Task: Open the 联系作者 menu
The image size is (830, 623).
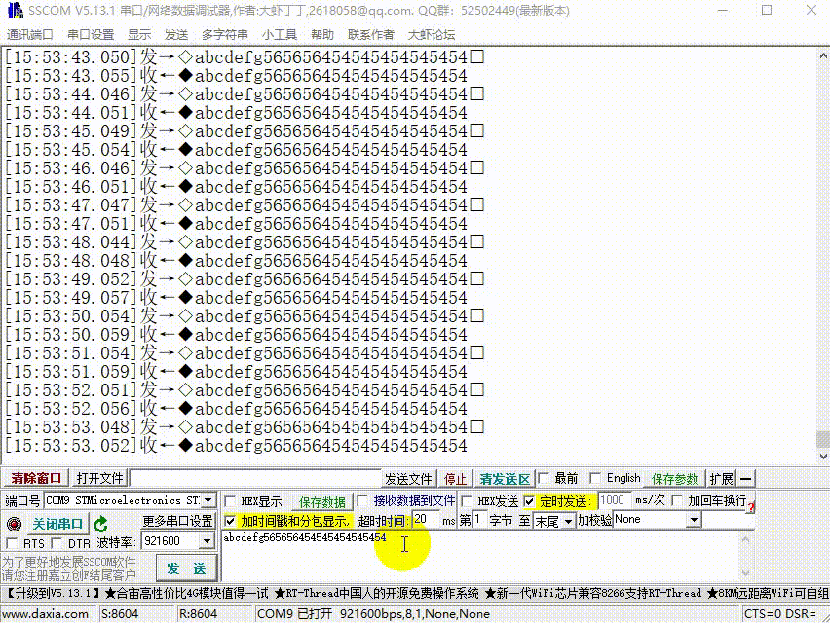Action: coord(370,34)
